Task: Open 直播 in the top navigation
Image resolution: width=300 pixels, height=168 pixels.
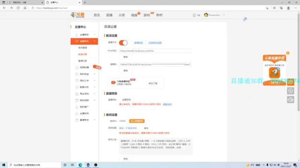Action: pyautogui.click(x=109, y=15)
